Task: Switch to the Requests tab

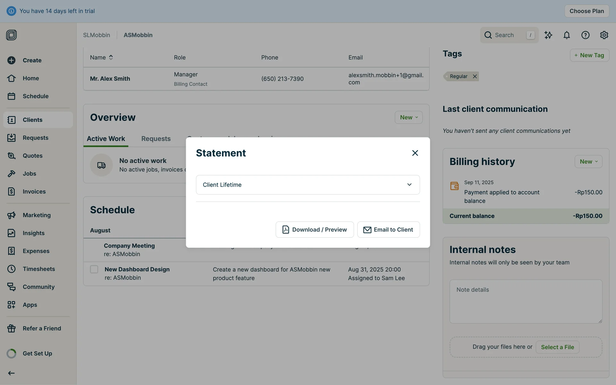Action: coord(156,139)
